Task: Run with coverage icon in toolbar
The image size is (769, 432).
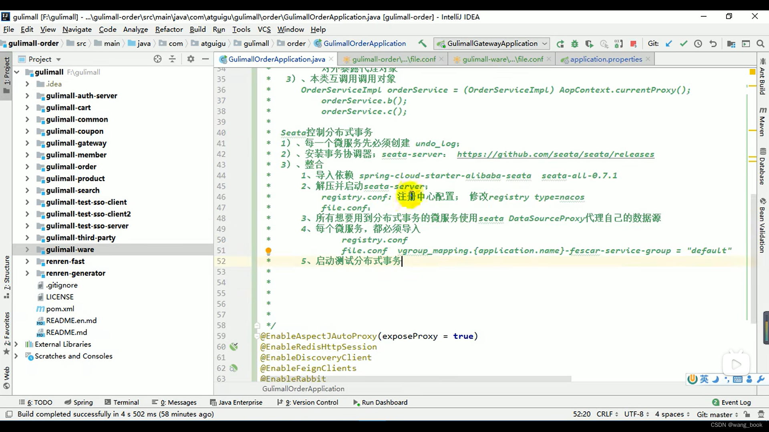Action: coord(589,44)
